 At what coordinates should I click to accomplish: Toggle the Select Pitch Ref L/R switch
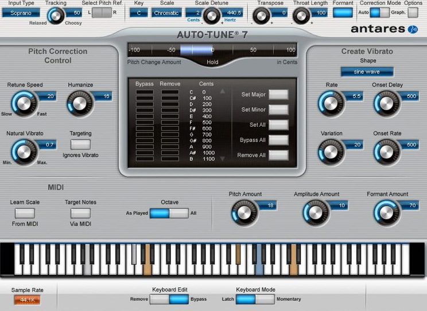[x=102, y=13]
